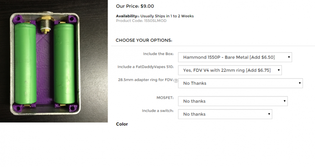Click the help question mark icon beside adapter ring
The width and height of the screenshot is (315, 167).
(176, 81)
